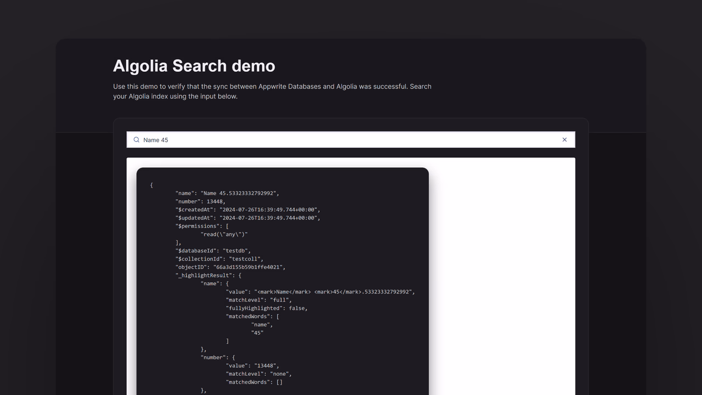Click the magnifier search icon
This screenshot has height=395, width=702.
click(137, 140)
